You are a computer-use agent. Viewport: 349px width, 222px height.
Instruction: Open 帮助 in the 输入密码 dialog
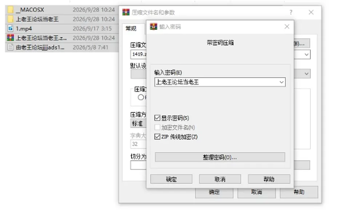pos(269,179)
